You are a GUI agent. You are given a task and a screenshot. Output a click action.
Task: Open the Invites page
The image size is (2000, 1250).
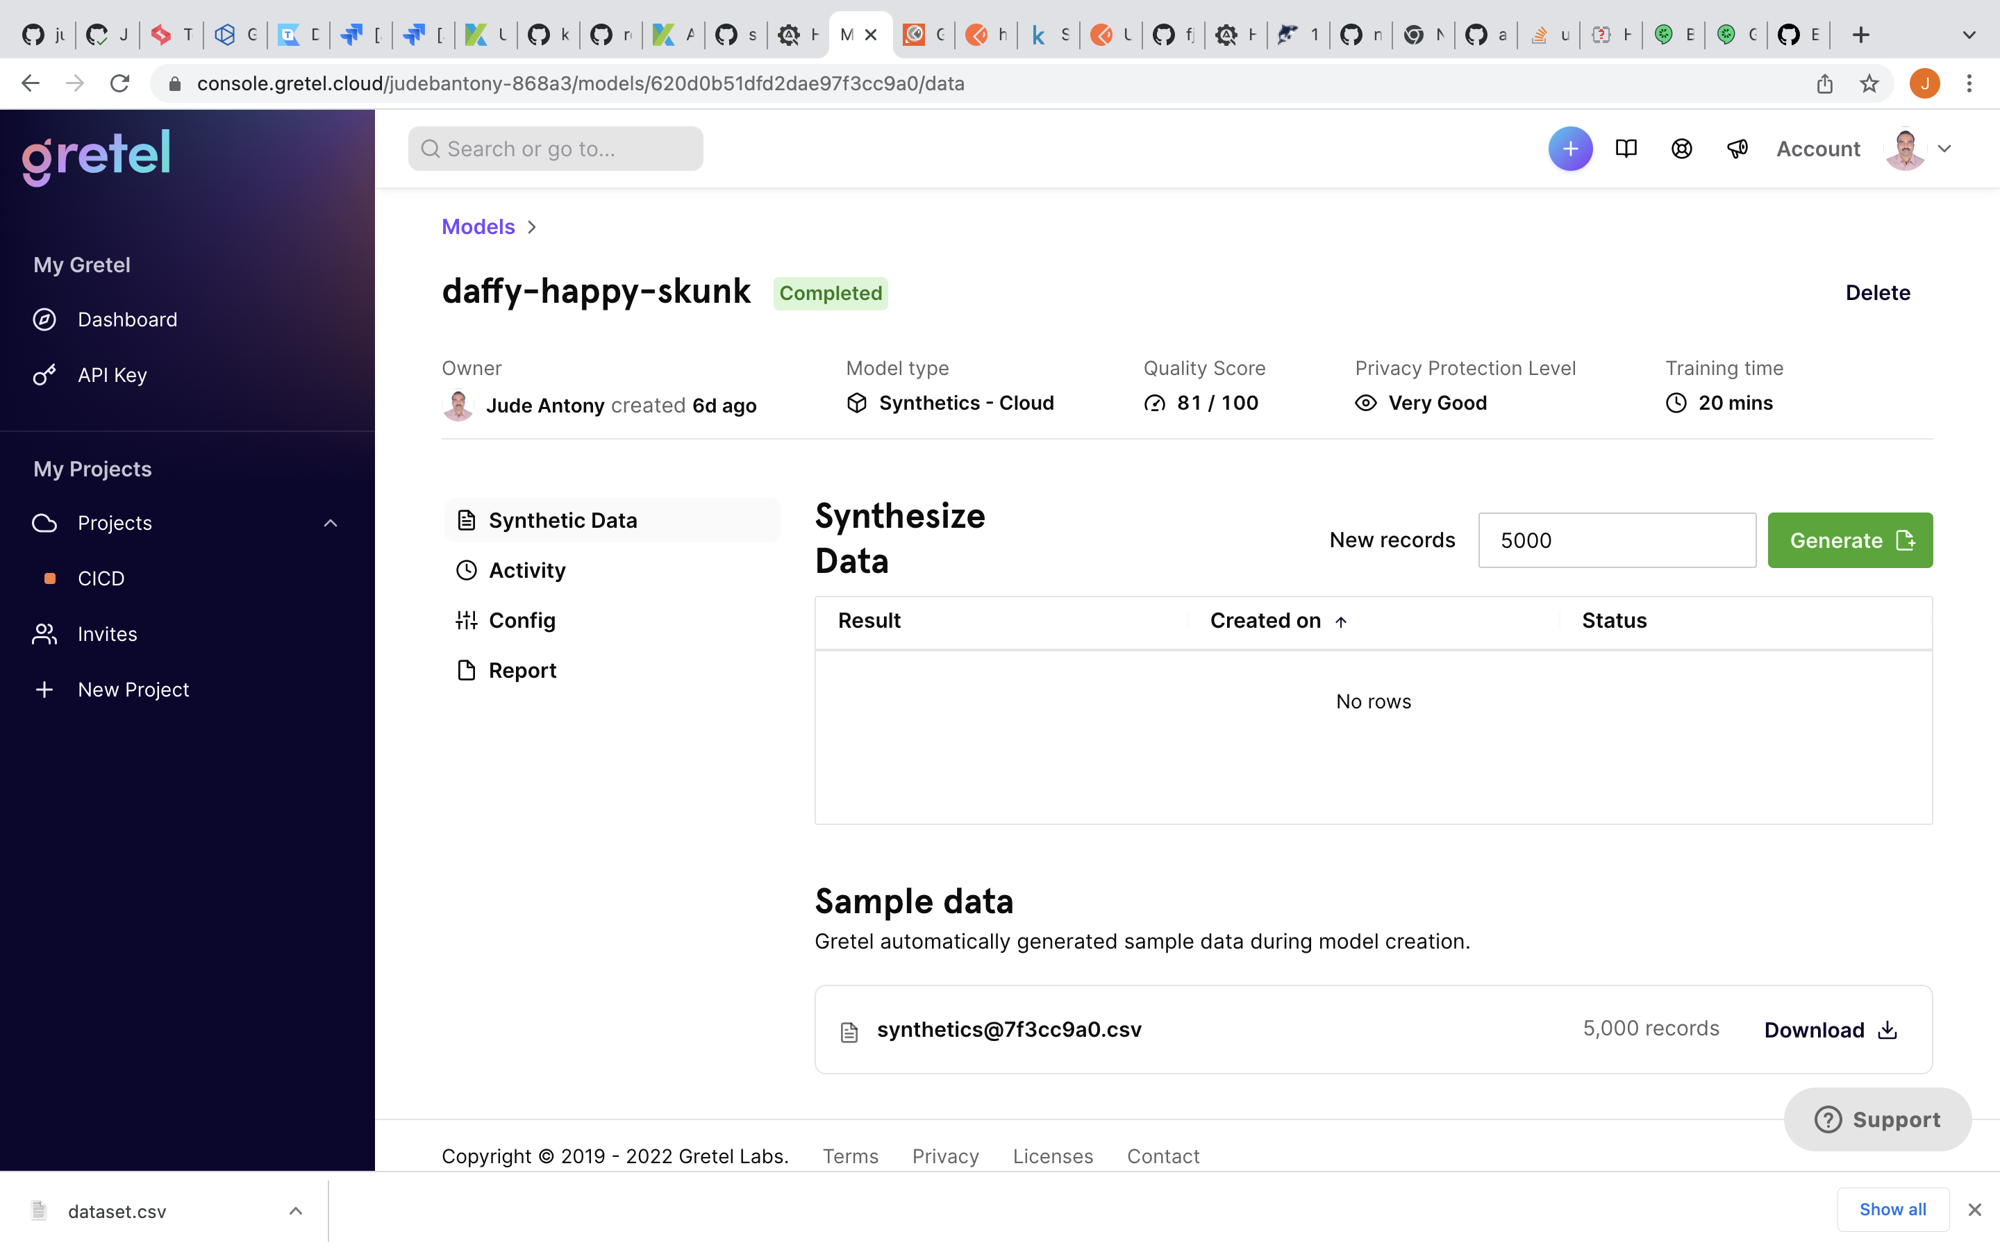pos(107,633)
